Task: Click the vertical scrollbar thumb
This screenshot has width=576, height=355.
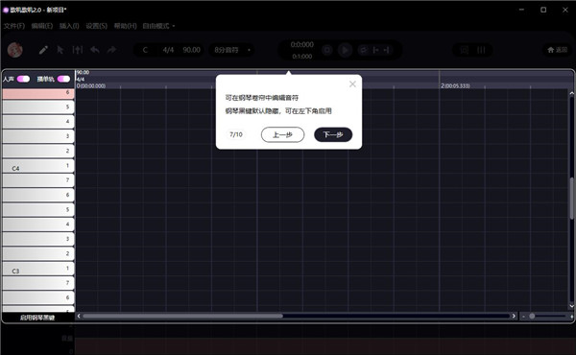Action: tap(572, 199)
